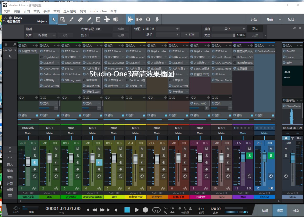Open the metronome settings icon
The height and width of the screenshot is (217, 304).
coord(185,208)
